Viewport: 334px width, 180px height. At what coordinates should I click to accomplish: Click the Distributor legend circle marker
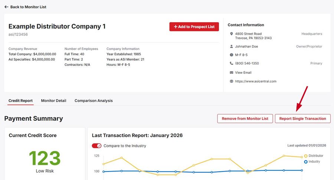(306, 156)
